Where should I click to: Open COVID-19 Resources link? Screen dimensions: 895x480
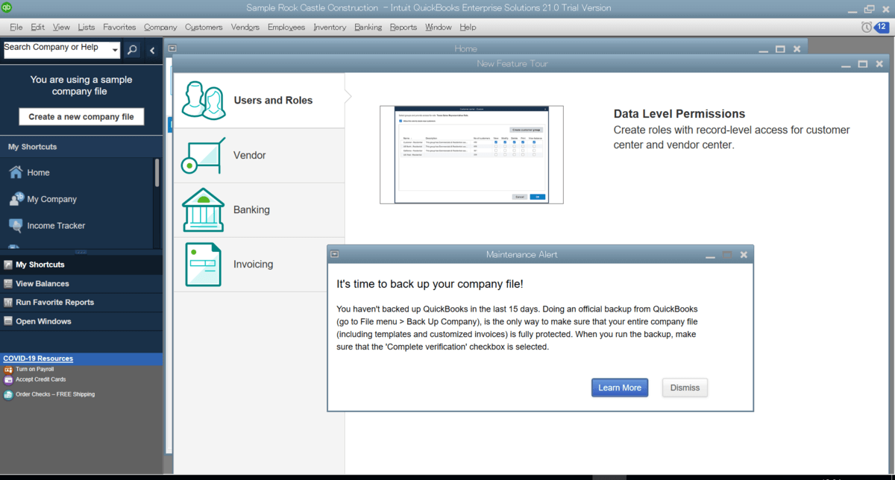(x=38, y=359)
